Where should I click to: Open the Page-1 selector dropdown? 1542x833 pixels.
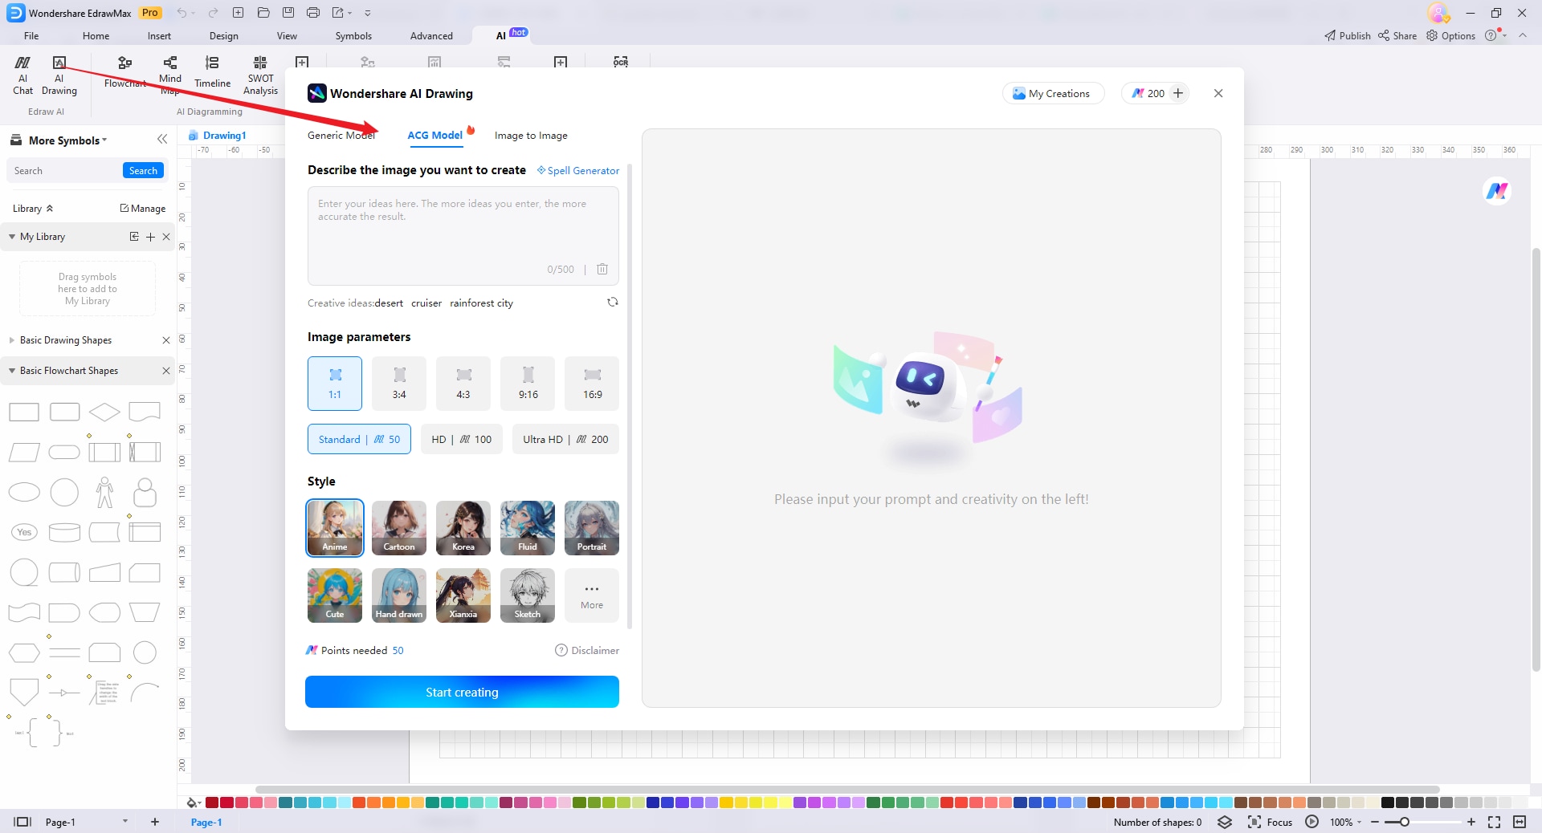[x=124, y=822]
